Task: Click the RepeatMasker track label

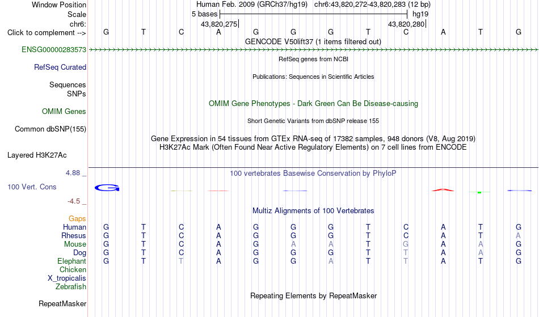Action: coord(62,303)
